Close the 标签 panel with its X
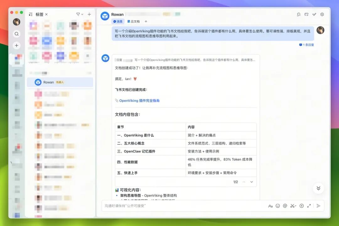The width and height of the screenshot is (339, 226). tap(46, 14)
